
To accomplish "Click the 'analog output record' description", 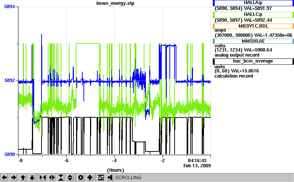I will 237,55.
